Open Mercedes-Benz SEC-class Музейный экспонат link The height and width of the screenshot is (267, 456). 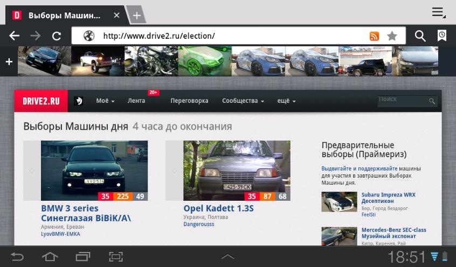click(x=394, y=233)
